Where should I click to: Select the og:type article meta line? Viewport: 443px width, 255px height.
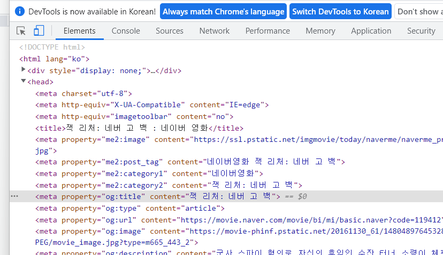(129, 208)
